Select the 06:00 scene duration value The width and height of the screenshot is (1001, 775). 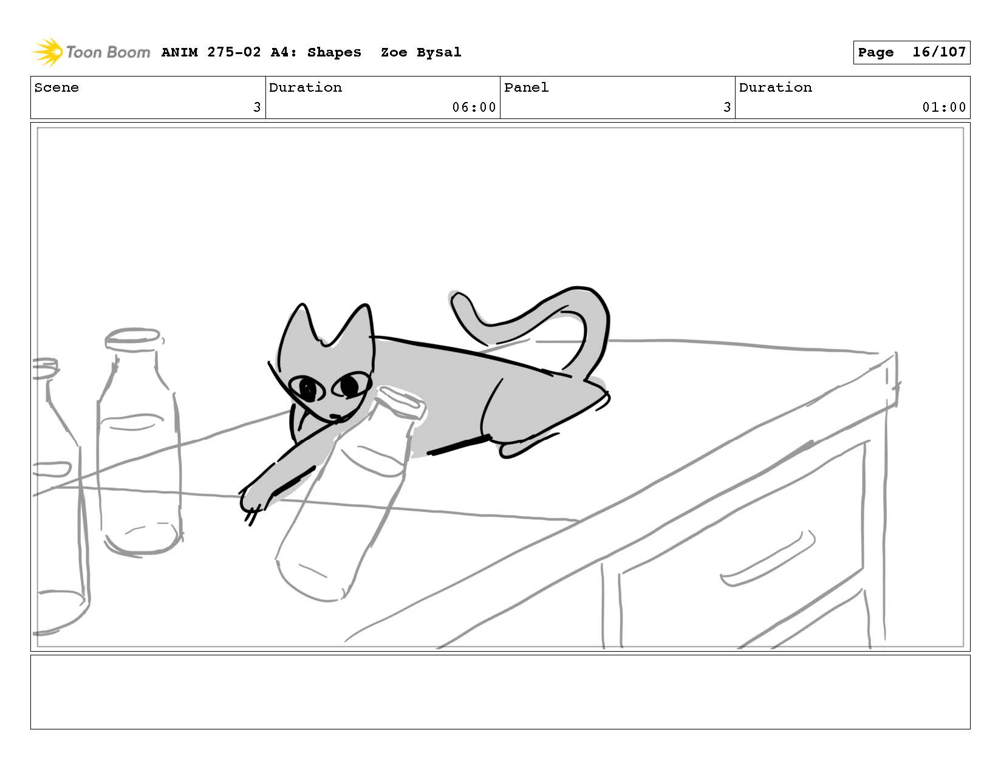pyautogui.click(x=474, y=108)
